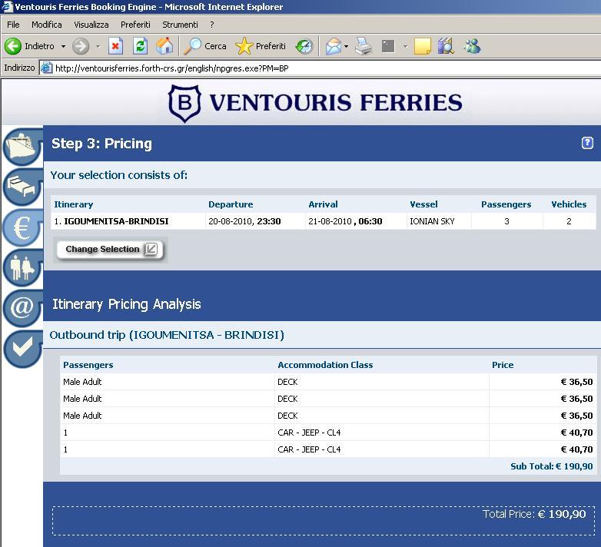Select the @ contact details step icon
This screenshot has height=547, width=601.
22,308
